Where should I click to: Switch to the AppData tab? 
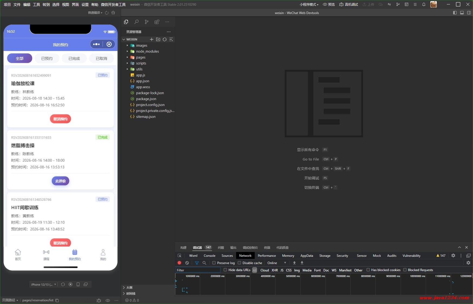coord(307,256)
